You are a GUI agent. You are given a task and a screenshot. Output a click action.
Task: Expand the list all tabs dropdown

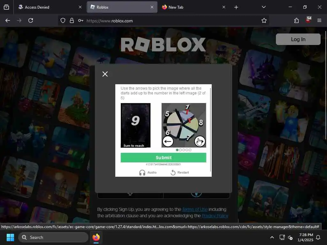pyautogui.click(x=263, y=7)
